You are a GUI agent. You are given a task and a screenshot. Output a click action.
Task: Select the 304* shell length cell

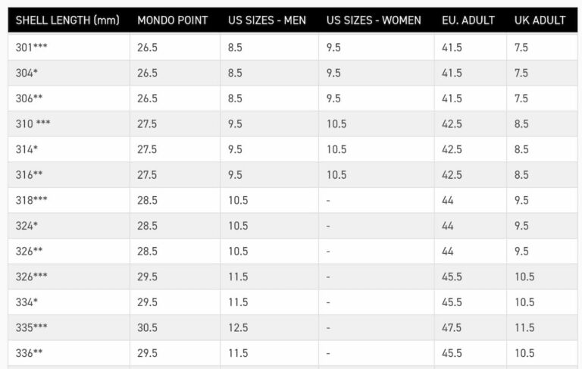click(x=27, y=73)
